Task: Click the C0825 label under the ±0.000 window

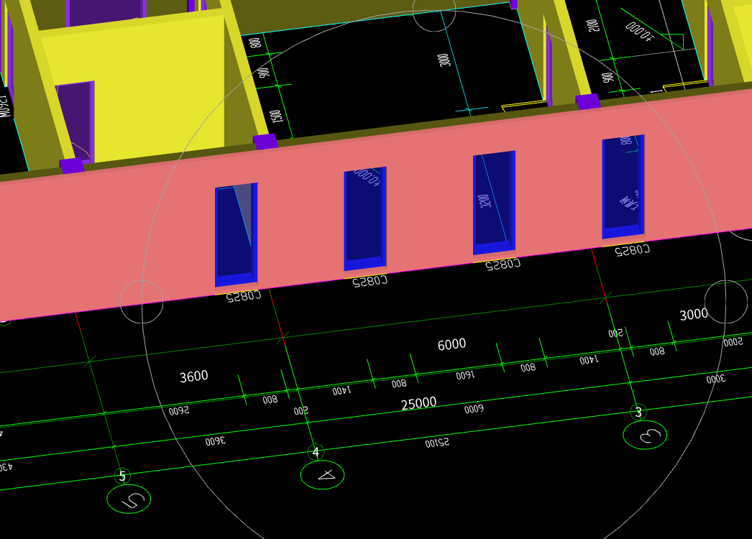Action: pyautogui.click(x=370, y=281)
